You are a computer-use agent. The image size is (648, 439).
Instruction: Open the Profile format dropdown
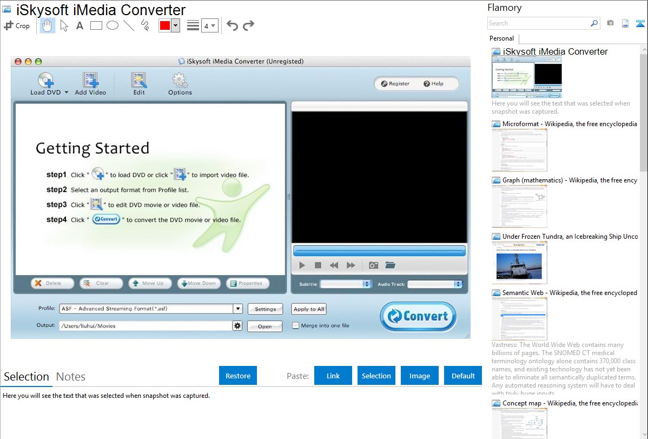tap(151, 309)
